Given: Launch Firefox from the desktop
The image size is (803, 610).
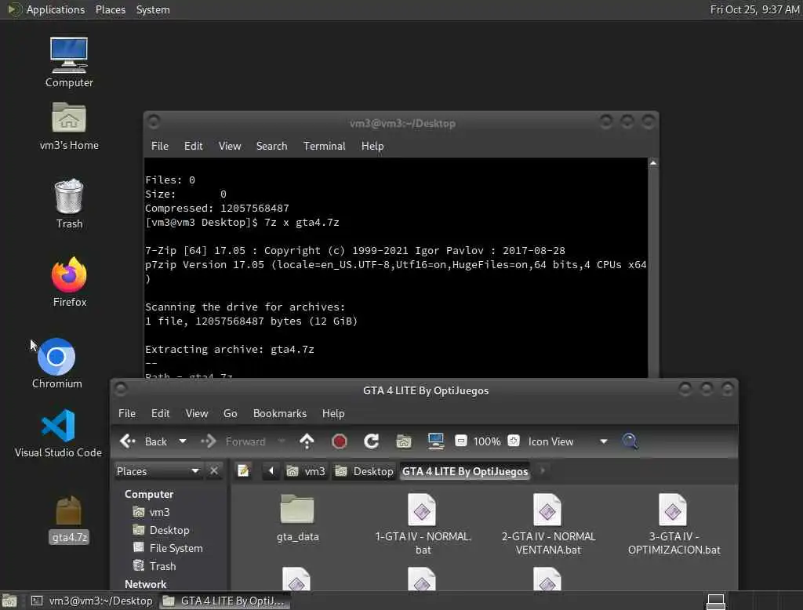Looking at the screenshot, I should [69, 281].
